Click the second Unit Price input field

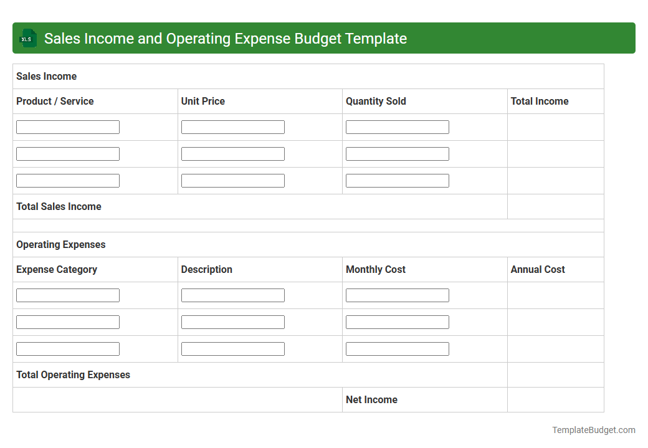pyautogui.click(x=232, y=153)
